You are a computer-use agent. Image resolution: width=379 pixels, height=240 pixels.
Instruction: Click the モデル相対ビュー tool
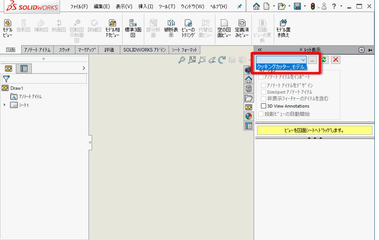[113, 28]
